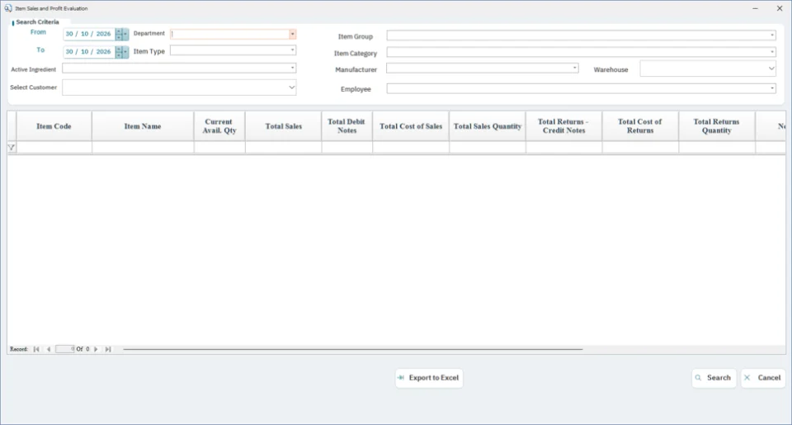This screenshot has height=425, width=792.
Task: Click the Total Debit Notes column header
Action: point(347,126)
